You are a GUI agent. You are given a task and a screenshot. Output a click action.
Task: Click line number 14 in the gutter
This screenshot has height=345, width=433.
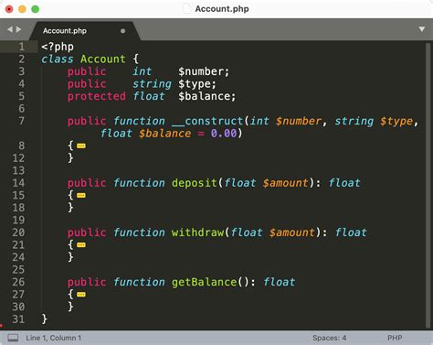(18, 183)
